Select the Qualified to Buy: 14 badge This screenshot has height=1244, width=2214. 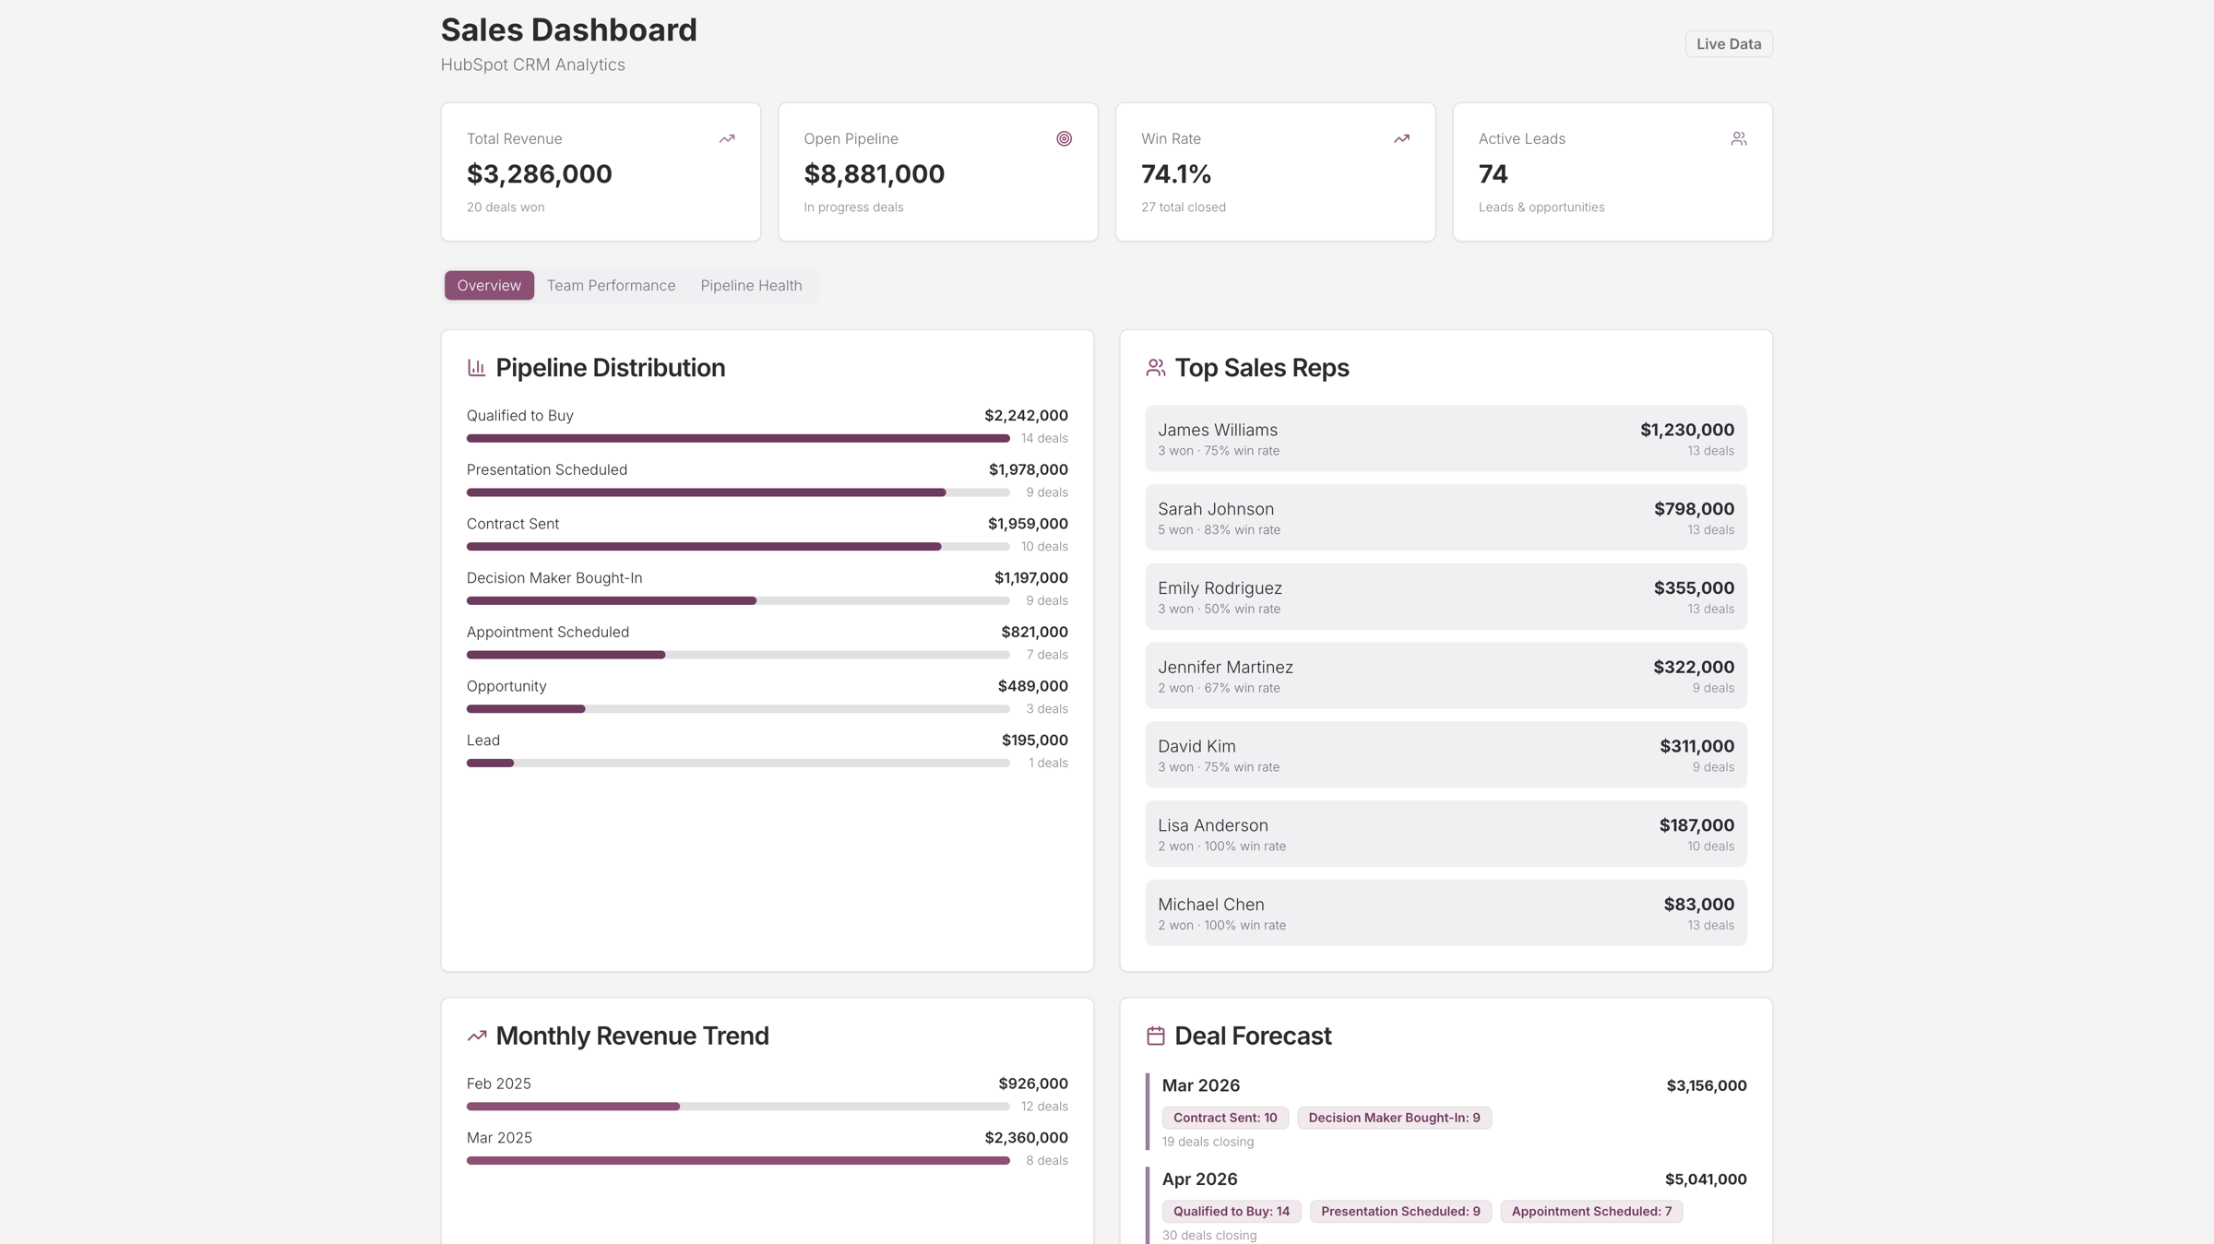coord(1232,1211)
